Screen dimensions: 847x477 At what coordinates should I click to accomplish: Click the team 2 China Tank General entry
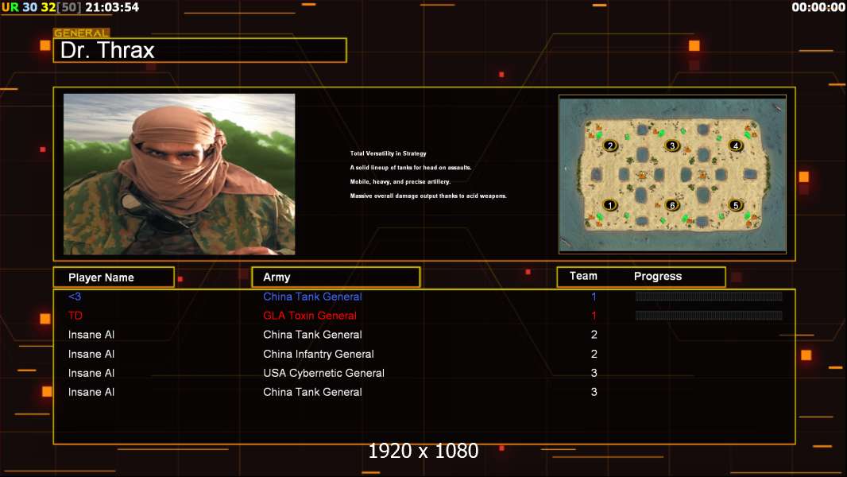(x=312, y=335)
